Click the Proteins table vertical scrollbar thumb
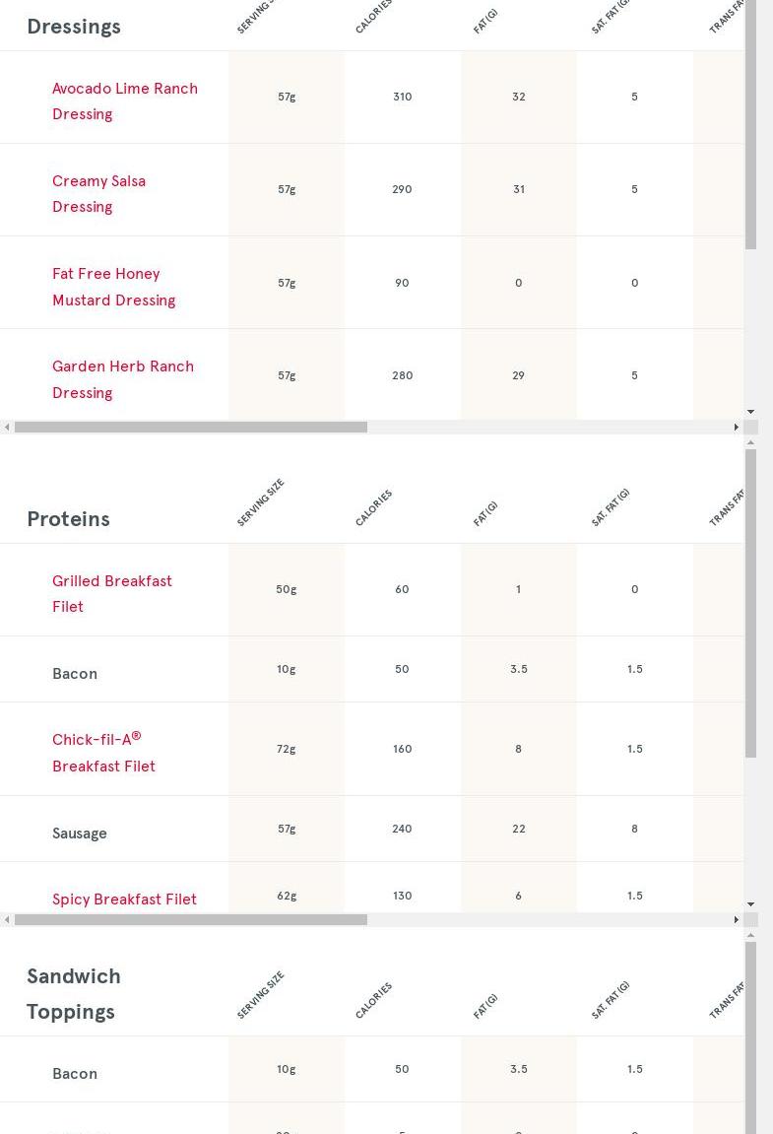This screenshot has width=773, height=1134. tap(750, 603)
